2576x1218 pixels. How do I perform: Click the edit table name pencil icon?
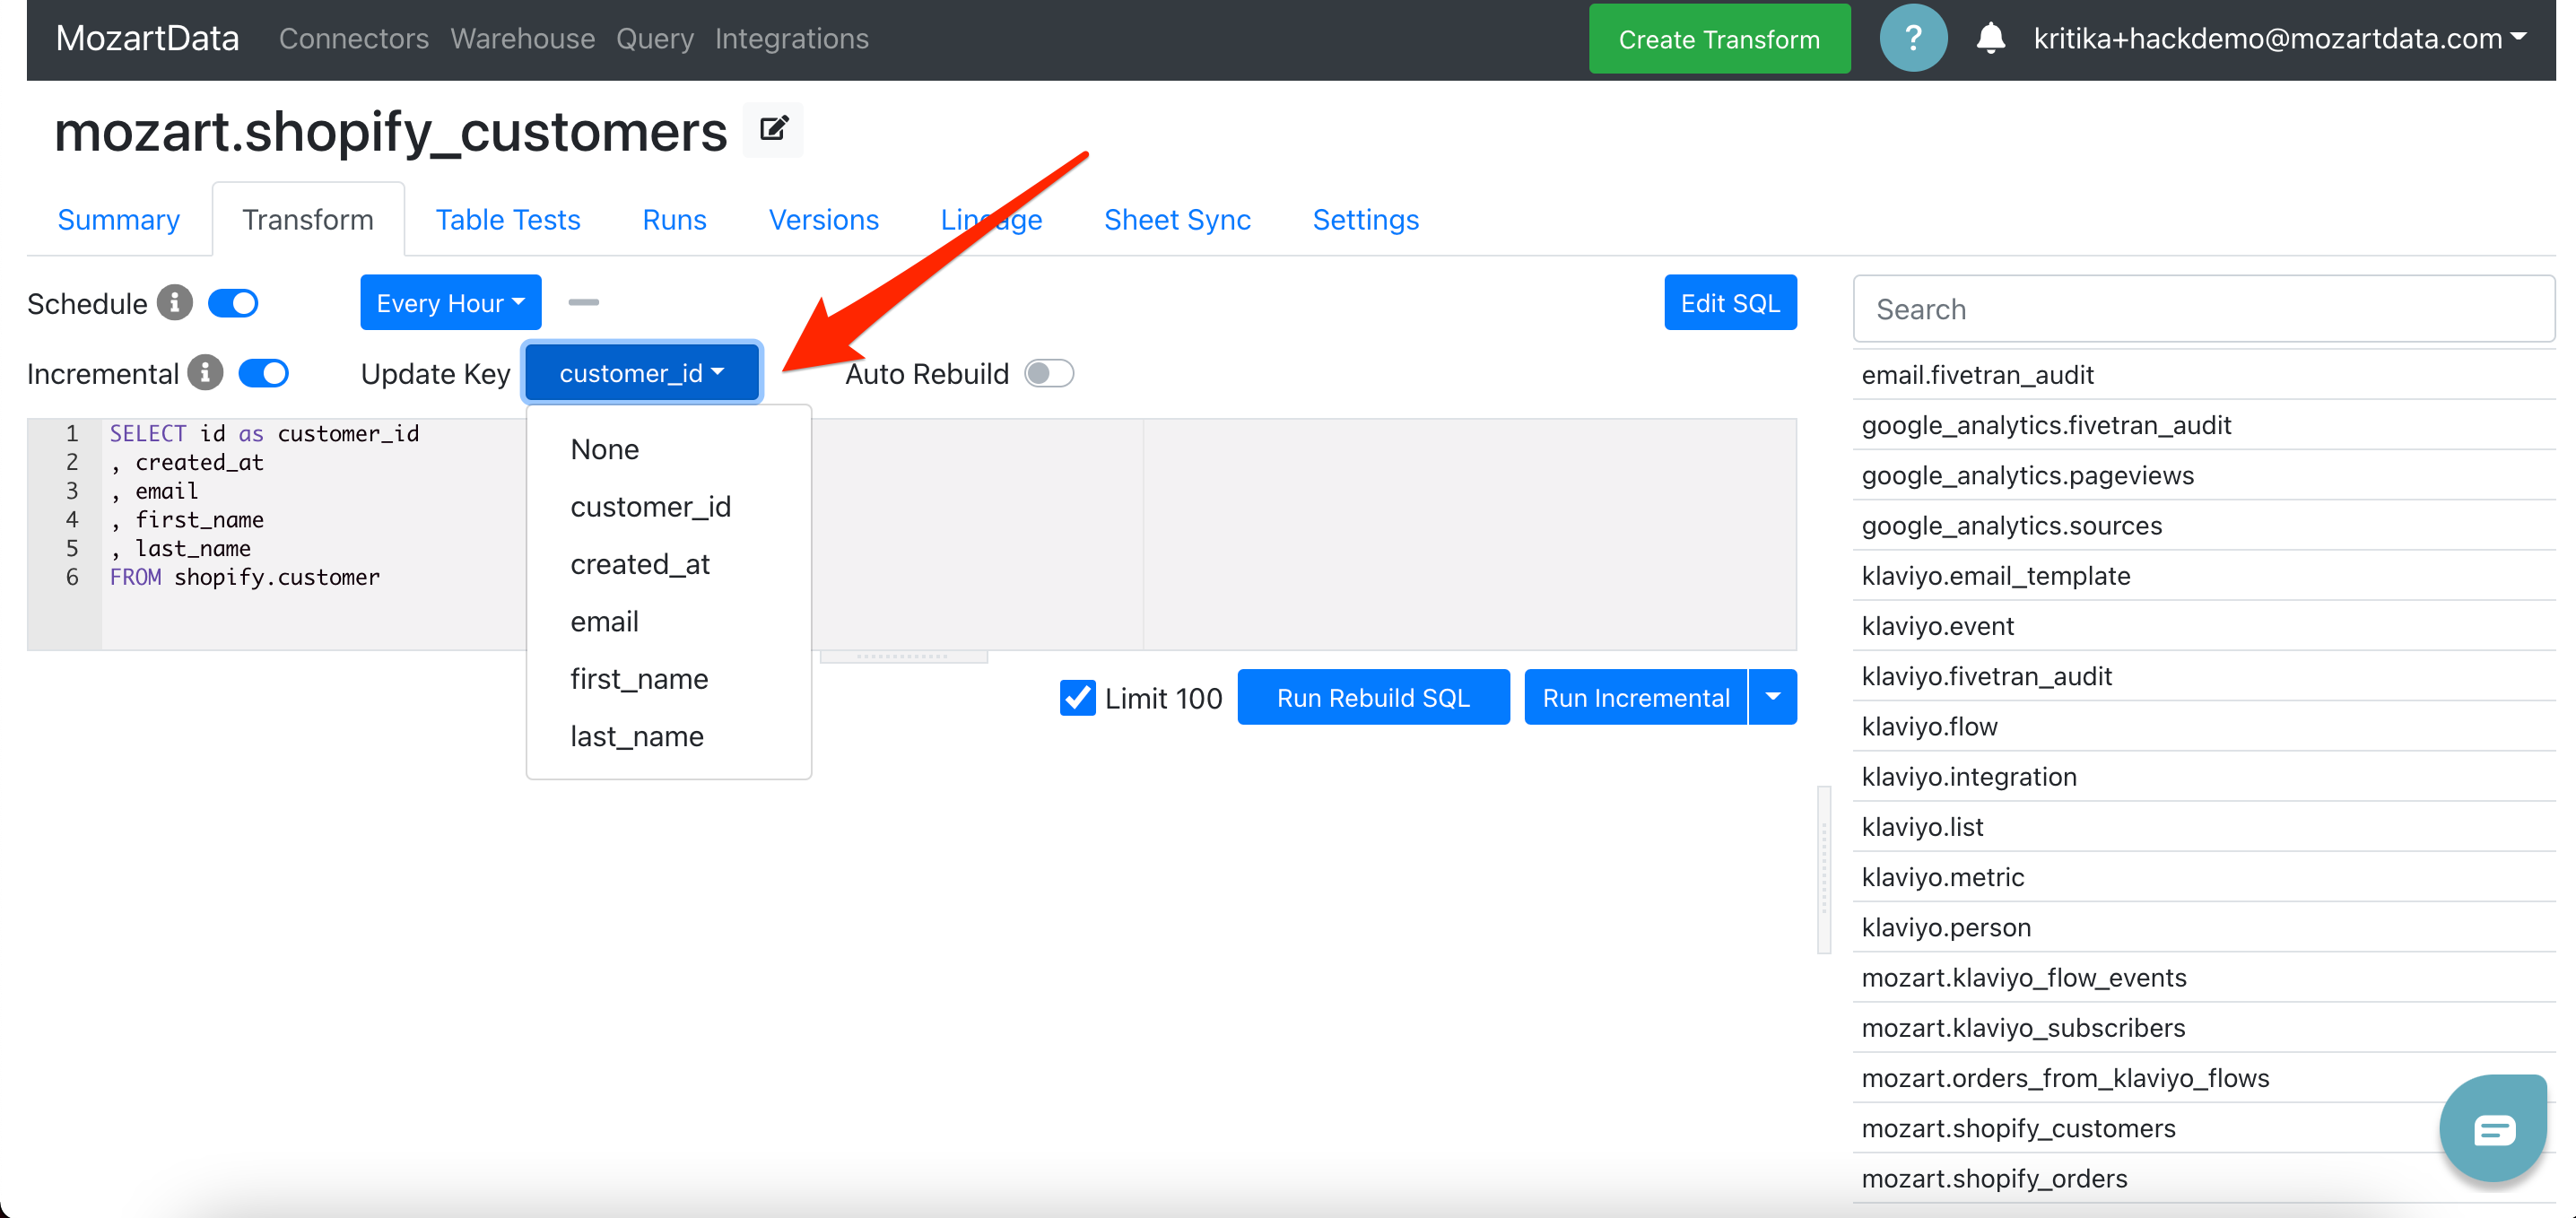click(x=773, y=130)
